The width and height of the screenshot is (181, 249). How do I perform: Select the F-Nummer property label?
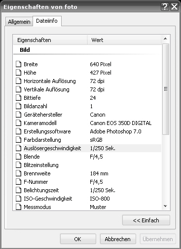36,182
